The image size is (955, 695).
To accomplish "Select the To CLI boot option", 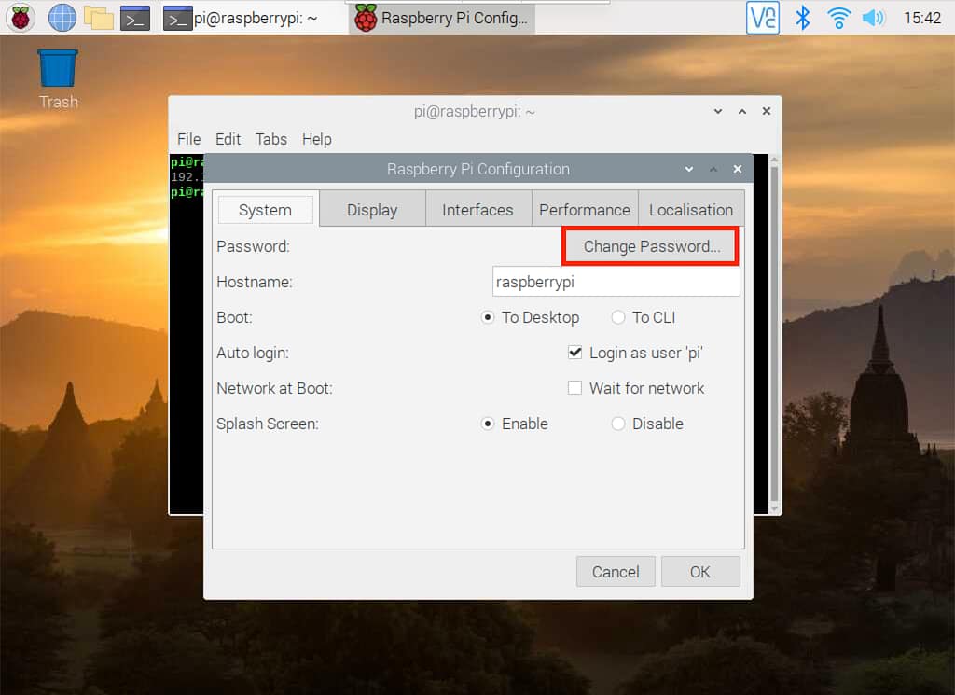I will pyautogui.click(x=618, y=317).
